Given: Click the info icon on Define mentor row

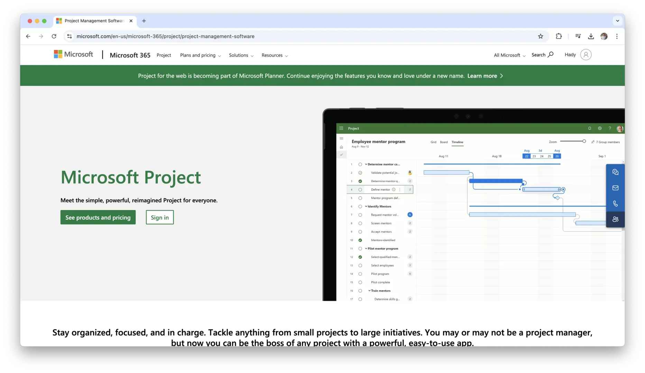Looking at the screenshot, I should [394, 190].
